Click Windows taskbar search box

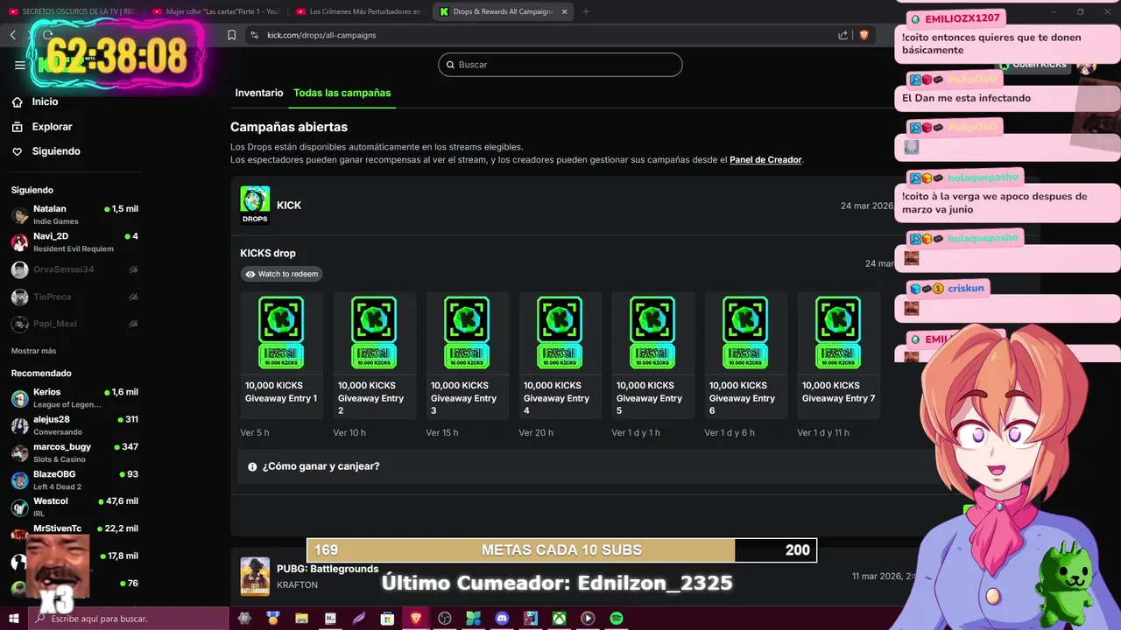(130, 619)
